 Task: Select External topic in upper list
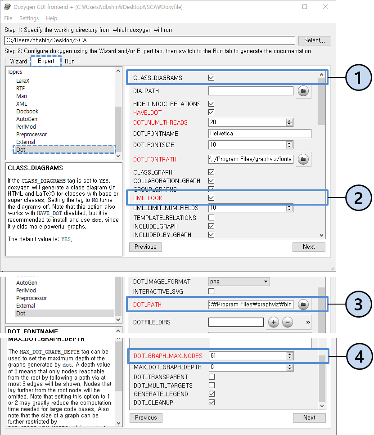click(26, 142)
